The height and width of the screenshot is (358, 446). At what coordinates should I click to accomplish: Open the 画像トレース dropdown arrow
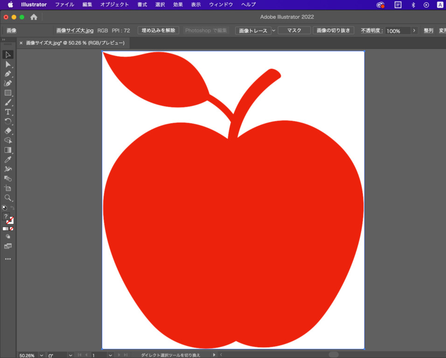(x=274, y=30)
